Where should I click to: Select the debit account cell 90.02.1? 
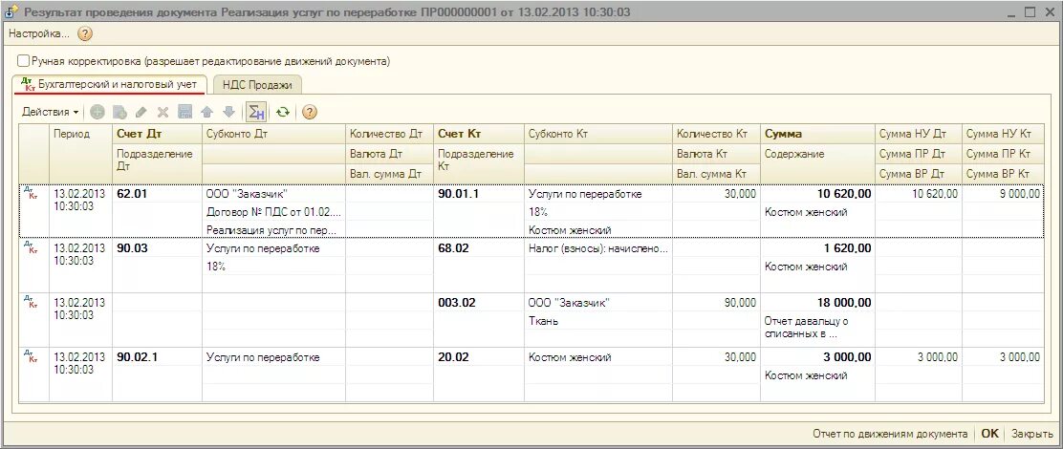coord(158,356)
